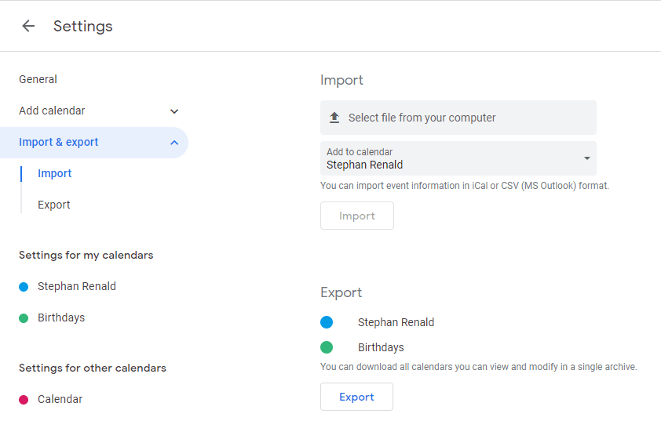Screen dimensions: 661x421
Task: Click blue circle in Export section
Action: pyautogui.click(x=327, y=322)
